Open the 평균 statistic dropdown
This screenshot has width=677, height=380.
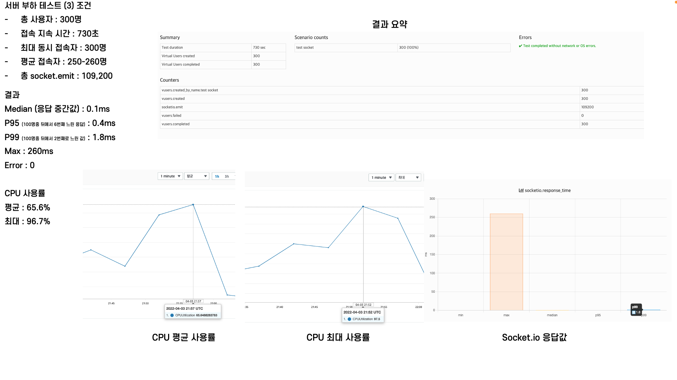click(196, 176)
